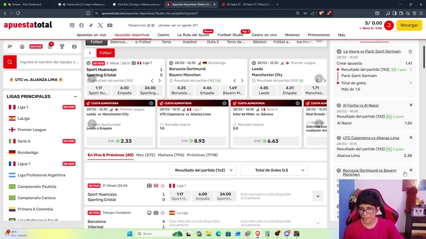Open Le Havre vs París Saint Germain link
Viewport: 426px width, 239px height.
[372, 51]
